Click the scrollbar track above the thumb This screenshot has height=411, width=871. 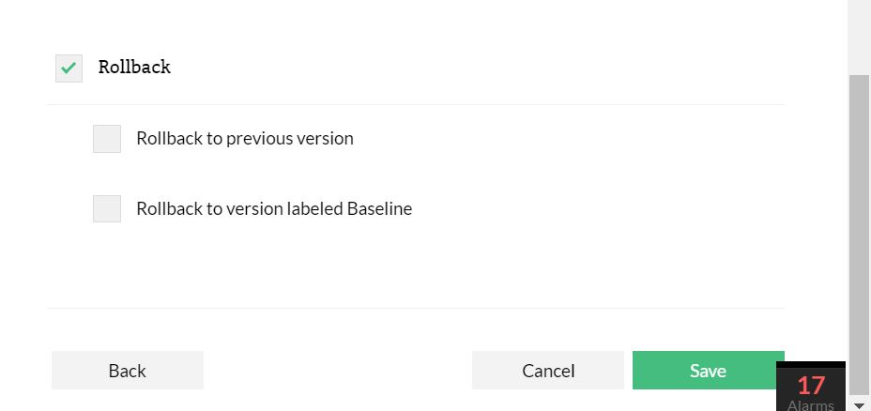click(859, 38)
